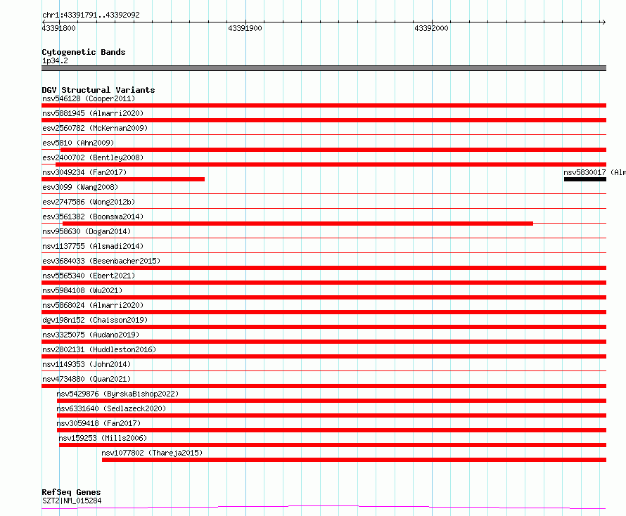This screenshot has height=516, width=626.
Task: Click the red bar under nsv1077802 (Thareja2015)
Action: [x=354, y=460]
